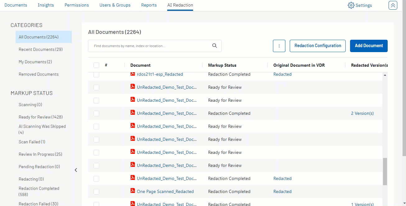
Task: Open the rdos21t1-esp_Redacted document link
Action: (160, 74)
